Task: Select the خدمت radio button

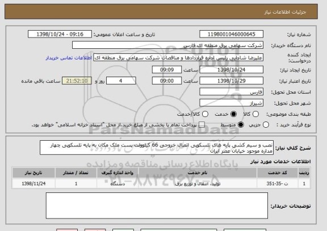Action: pos(233,114)
